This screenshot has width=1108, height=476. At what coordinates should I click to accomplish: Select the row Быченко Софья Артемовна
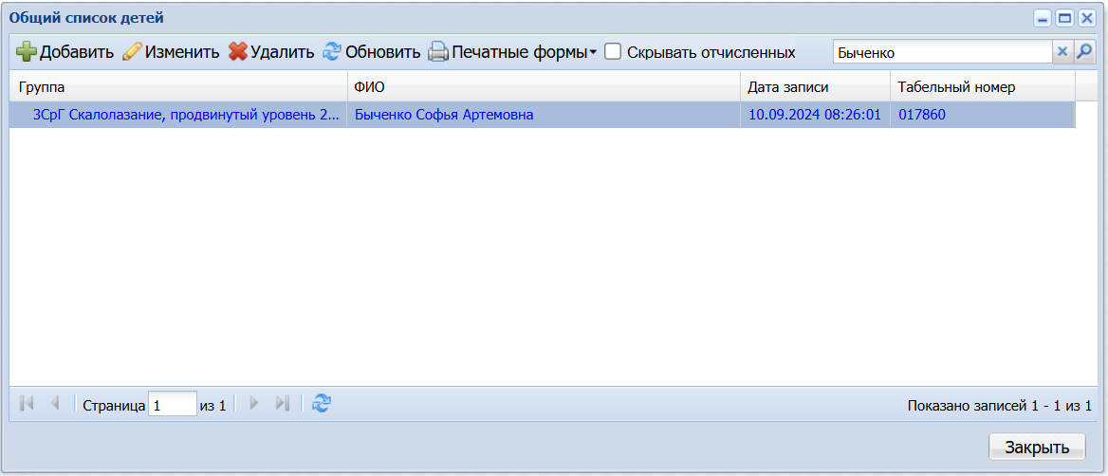tap(542, 115)
